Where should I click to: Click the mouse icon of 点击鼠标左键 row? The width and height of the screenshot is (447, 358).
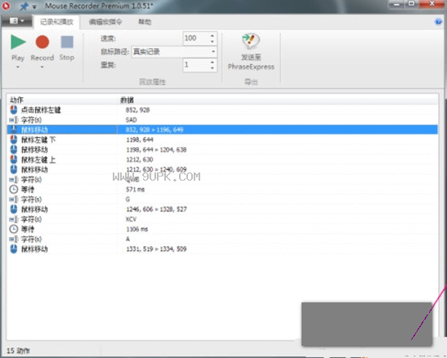point(14,110)
